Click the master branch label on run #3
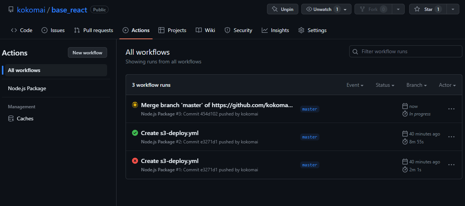 [310, 109]
